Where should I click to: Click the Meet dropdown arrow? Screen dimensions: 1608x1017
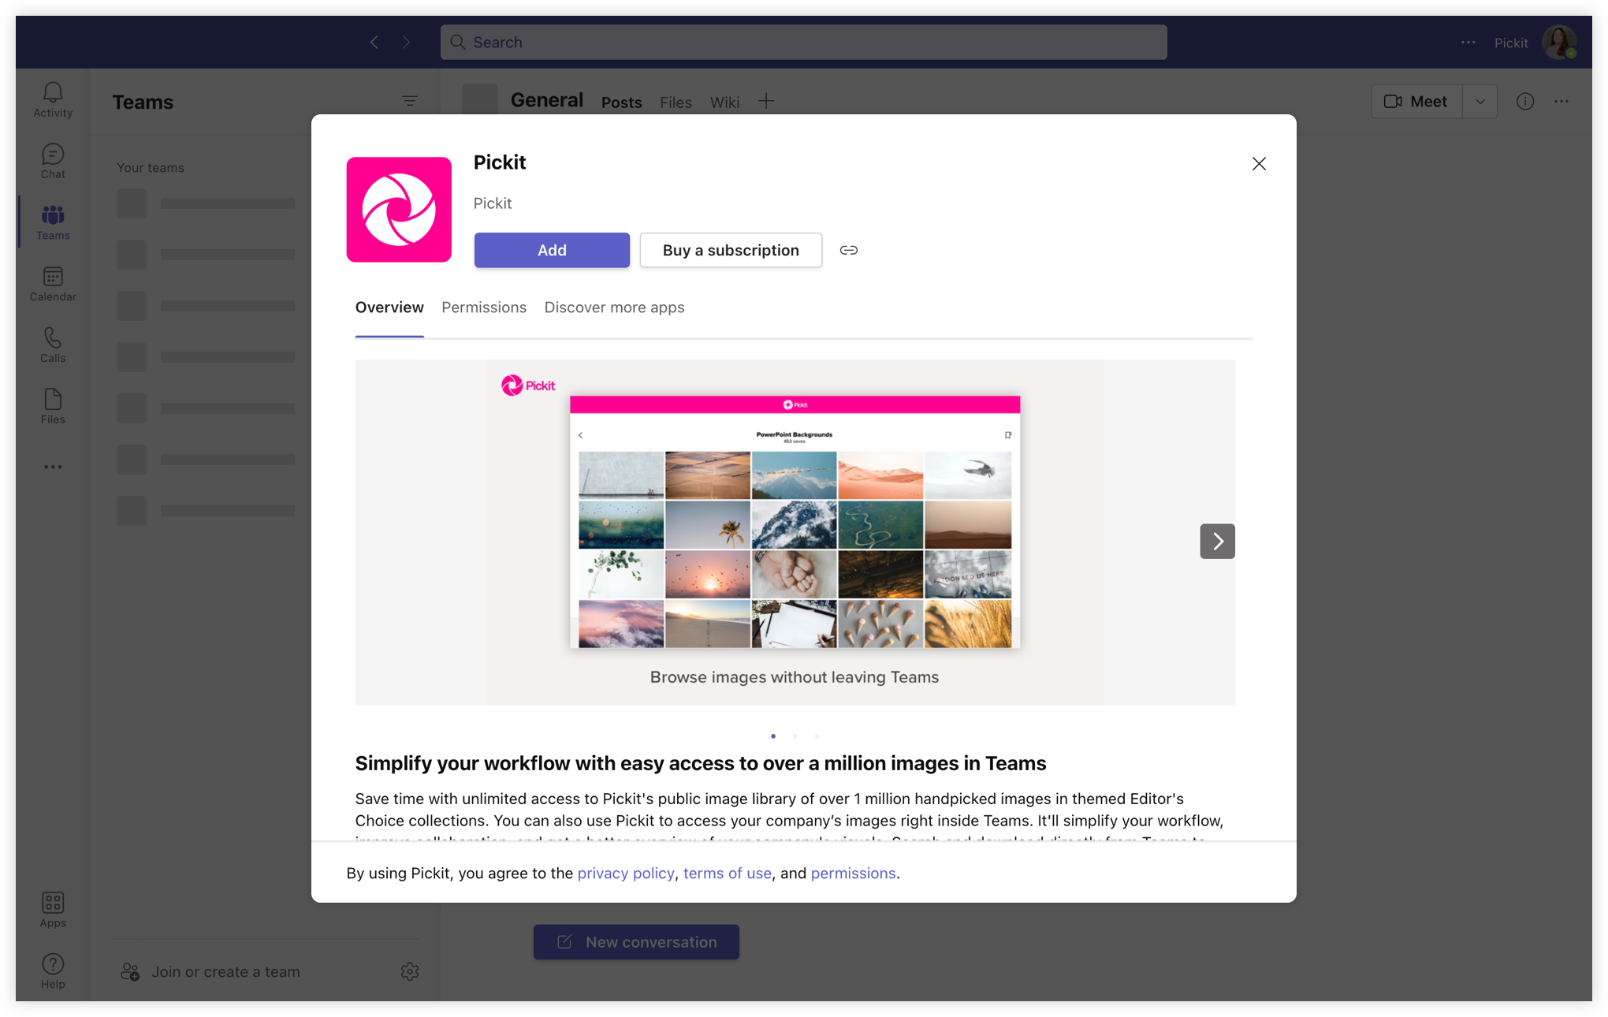coord(1480,102)
